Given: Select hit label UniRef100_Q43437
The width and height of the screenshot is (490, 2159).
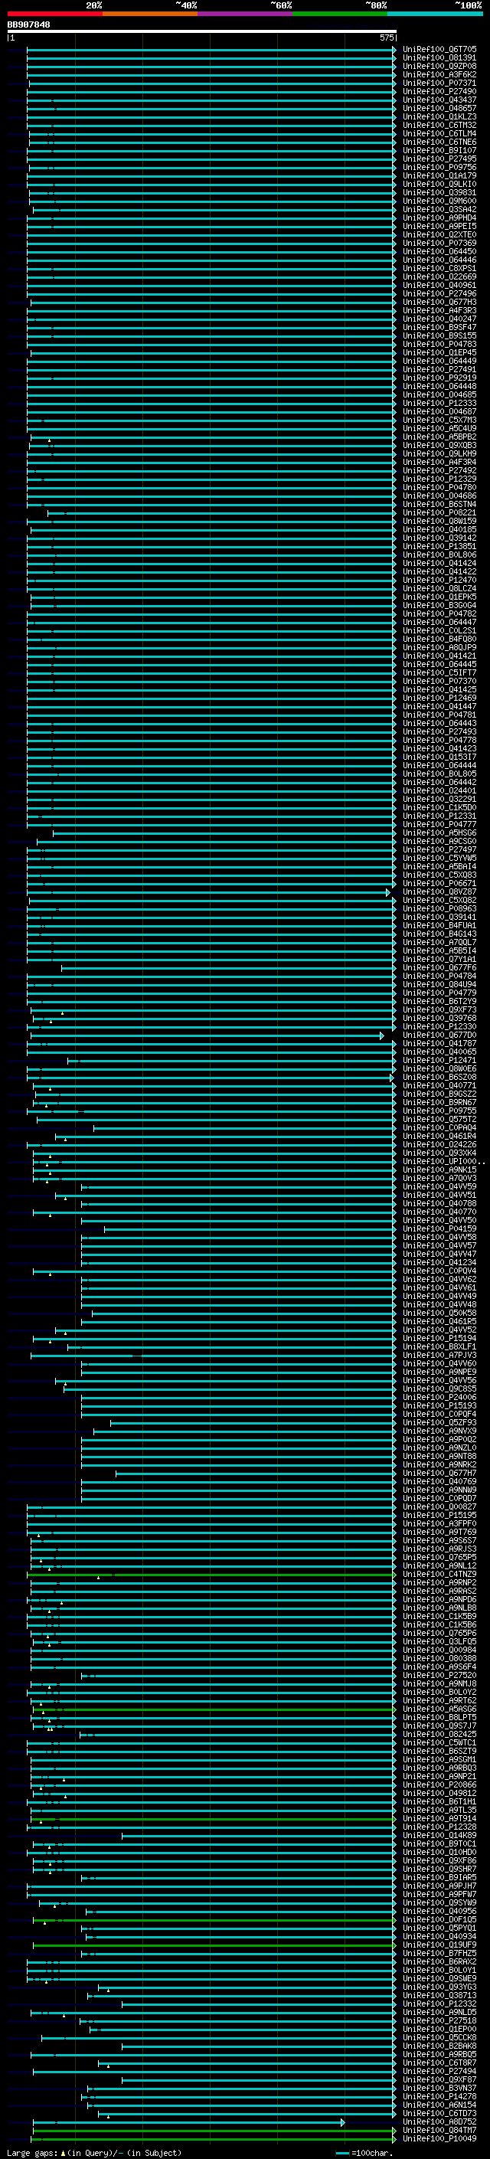Looking at the screenshot, I should [x=439, y=100].
